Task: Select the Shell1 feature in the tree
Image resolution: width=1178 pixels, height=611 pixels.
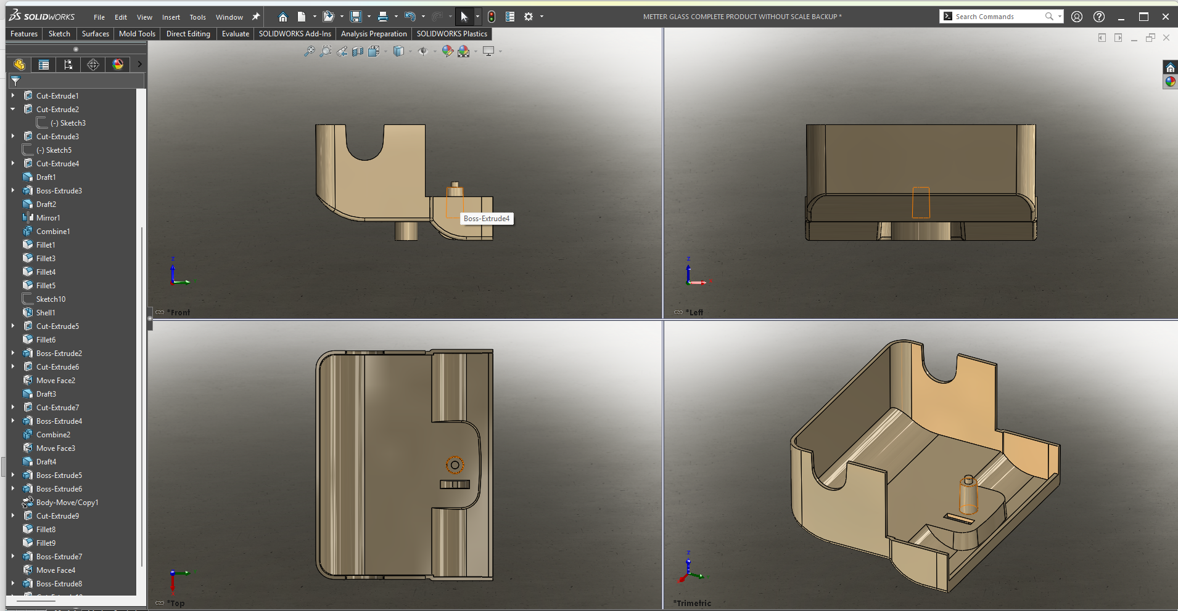Action: click(x=46, y=312)
